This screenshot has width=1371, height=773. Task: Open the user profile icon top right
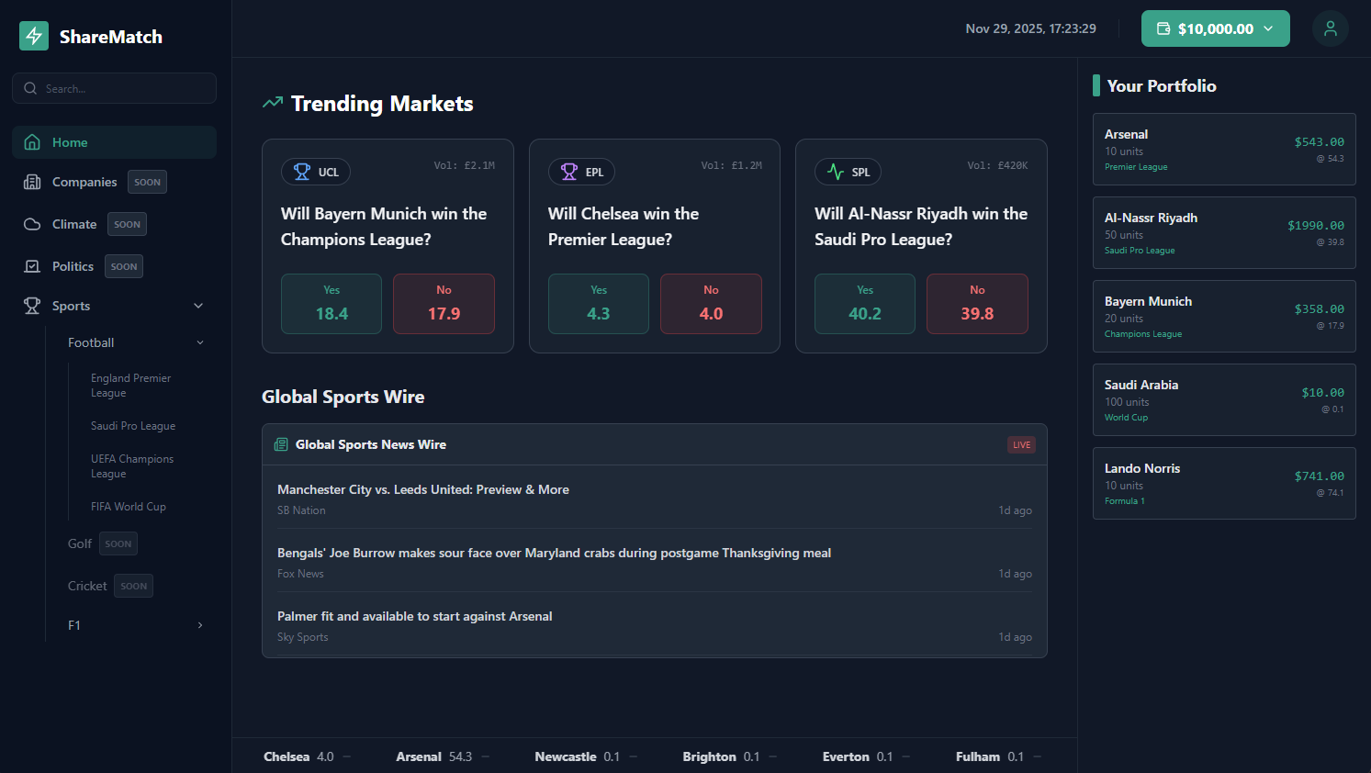1330,28
